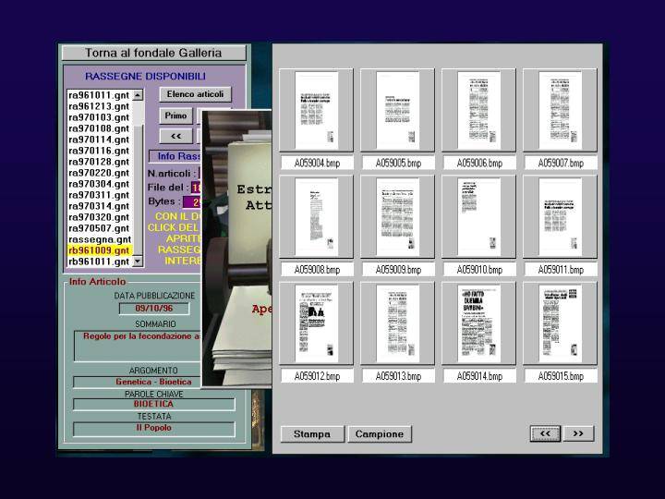
Task: Select rb961011.gnt in the list
Action: pyautogui.click(x=100, y=262)
